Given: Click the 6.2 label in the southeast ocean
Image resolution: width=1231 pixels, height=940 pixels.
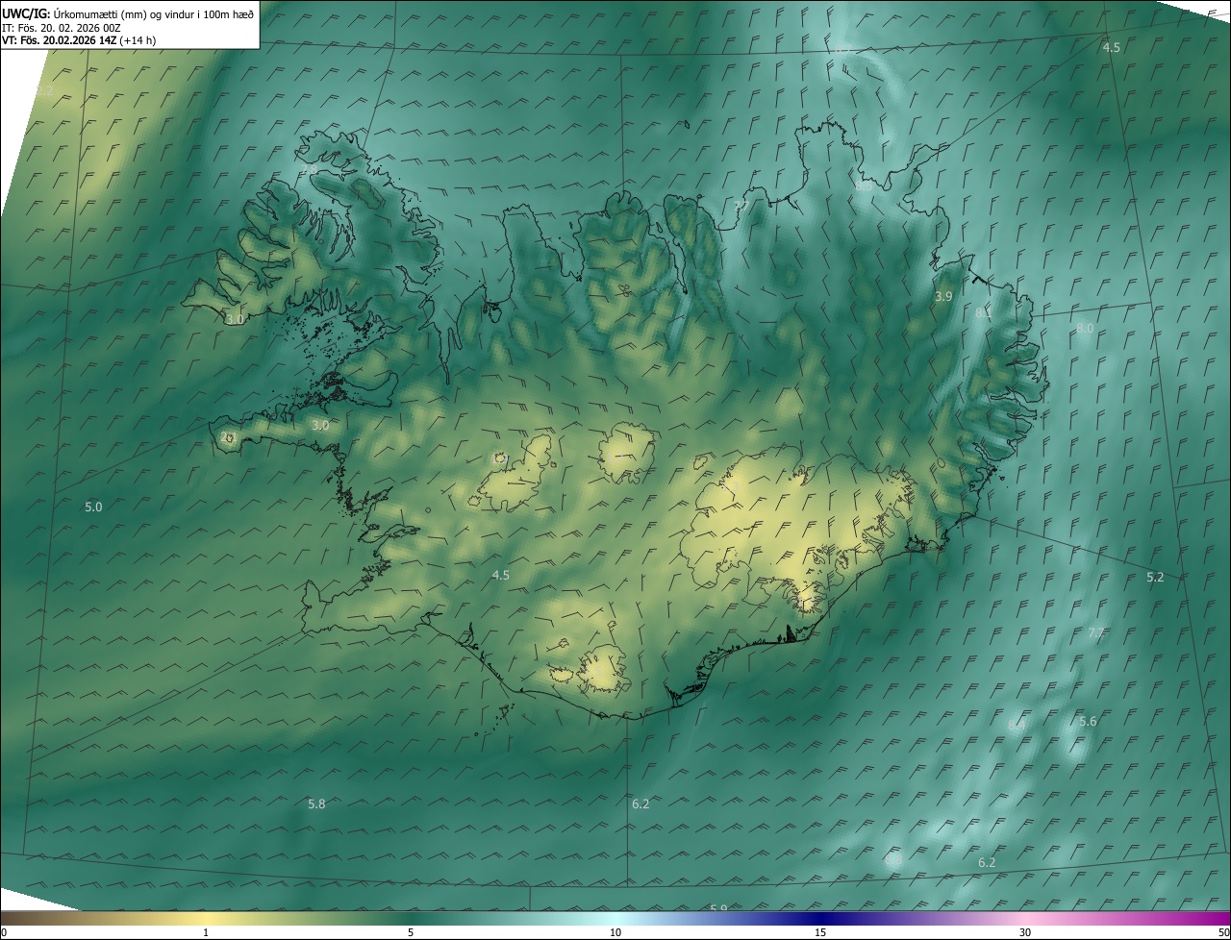Looking at the screenshot, I should coord(987,862).
